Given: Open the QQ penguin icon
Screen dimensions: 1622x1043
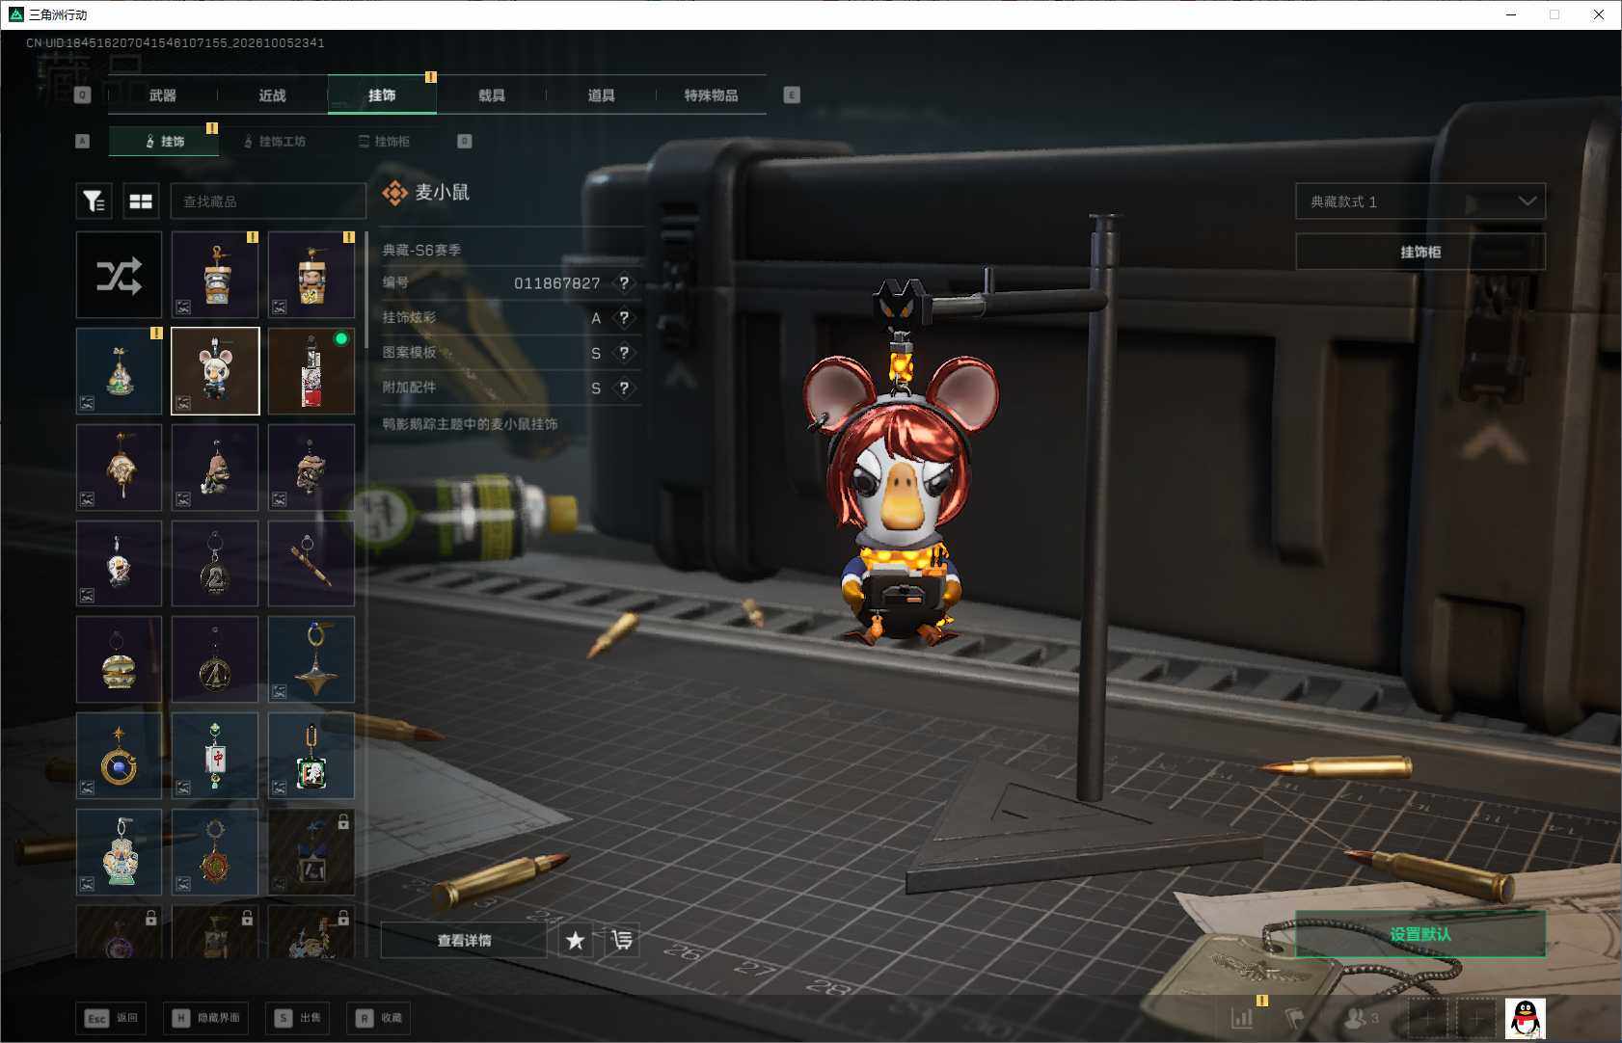Looking at the screenshot, I should click(x=1525, y=1018).
